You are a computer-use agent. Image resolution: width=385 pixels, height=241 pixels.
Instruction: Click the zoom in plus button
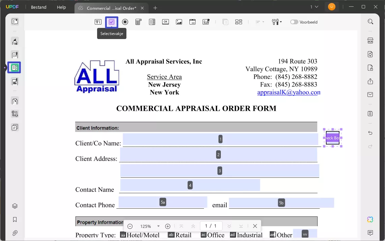tap(168, 226)
